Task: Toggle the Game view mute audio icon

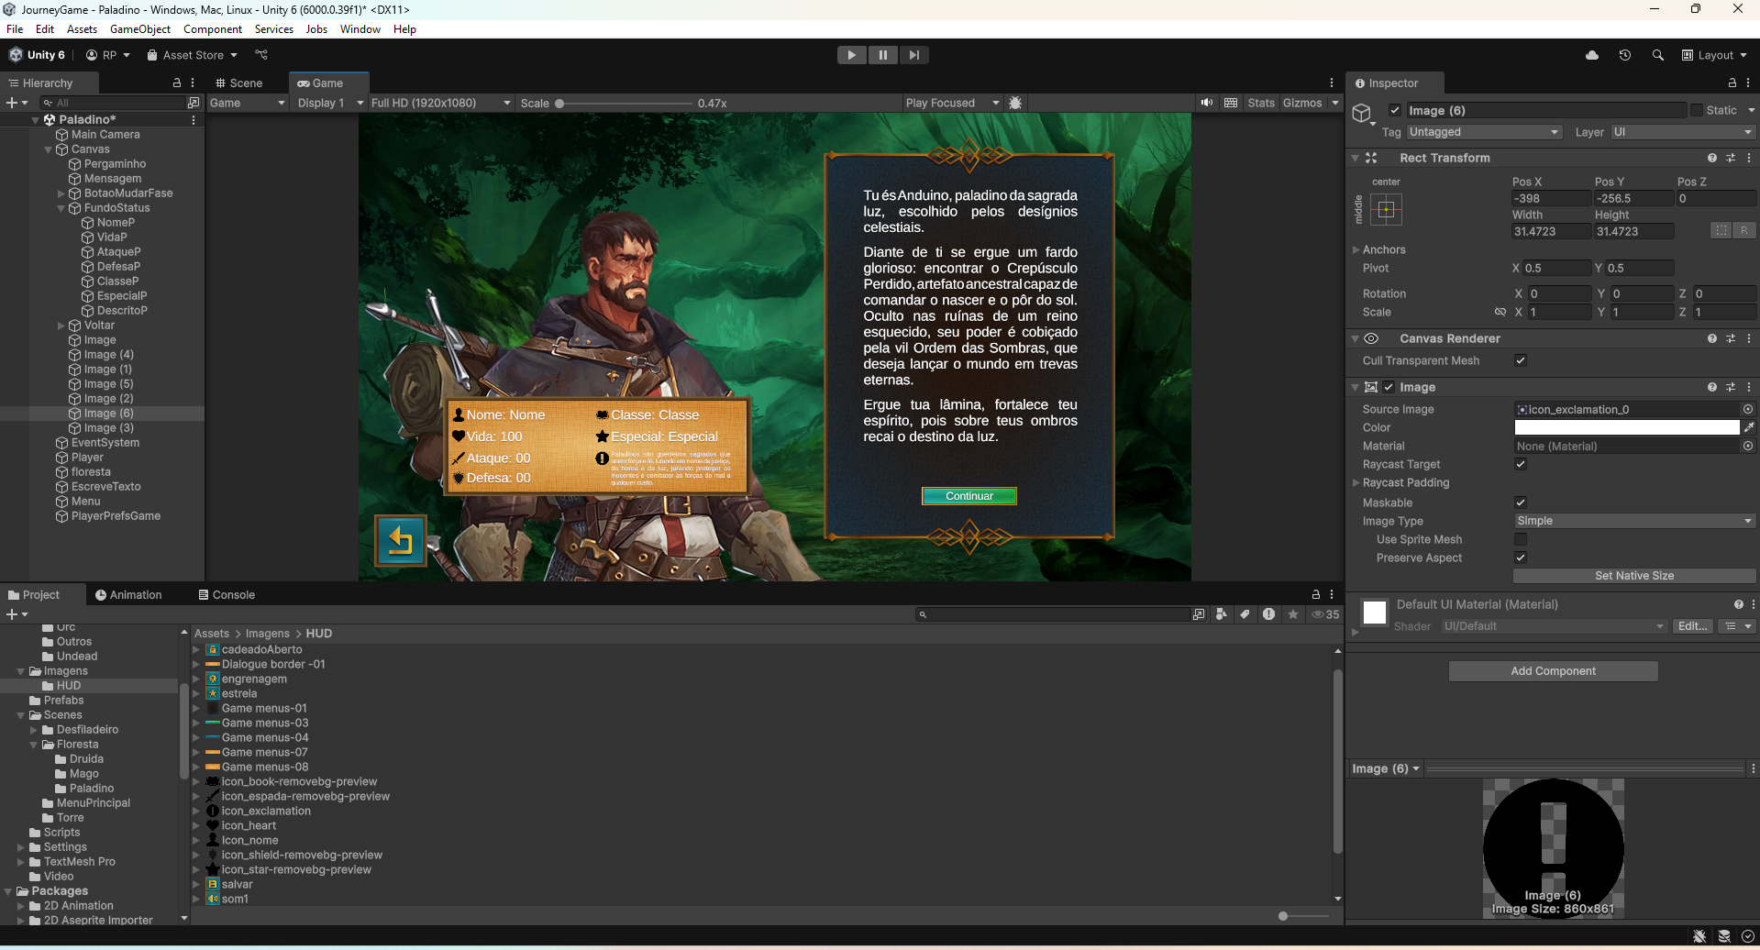Action: coord(1206,103)
